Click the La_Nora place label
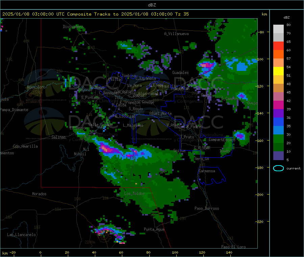Screen dimensions: 304x257 point(134,85)
